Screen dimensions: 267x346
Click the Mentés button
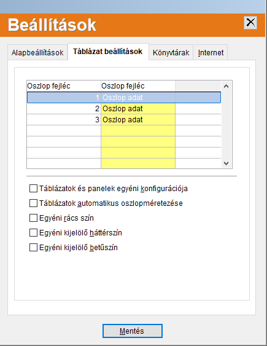click(x=133, y=331)
